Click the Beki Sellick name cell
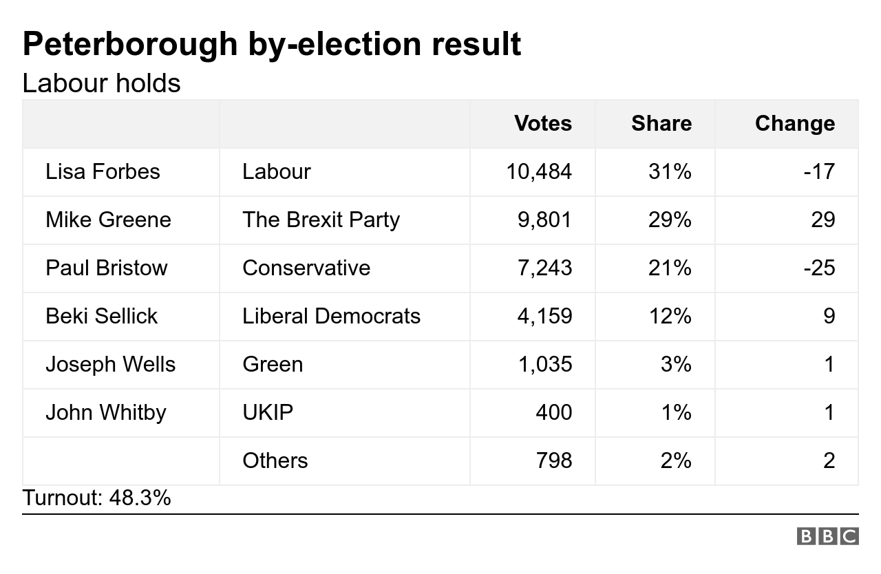 (x=102, y=316)
